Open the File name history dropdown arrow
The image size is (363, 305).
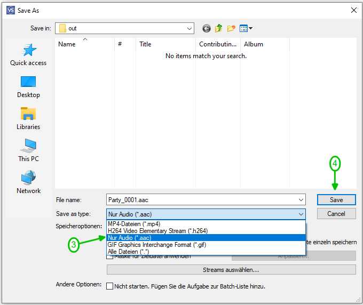point(301,200)
